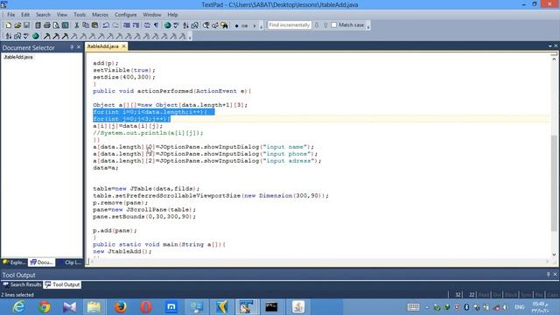The image size is (560, 315).
Task: Cut selection with the scissors icon
Action: tap(76, 25)
